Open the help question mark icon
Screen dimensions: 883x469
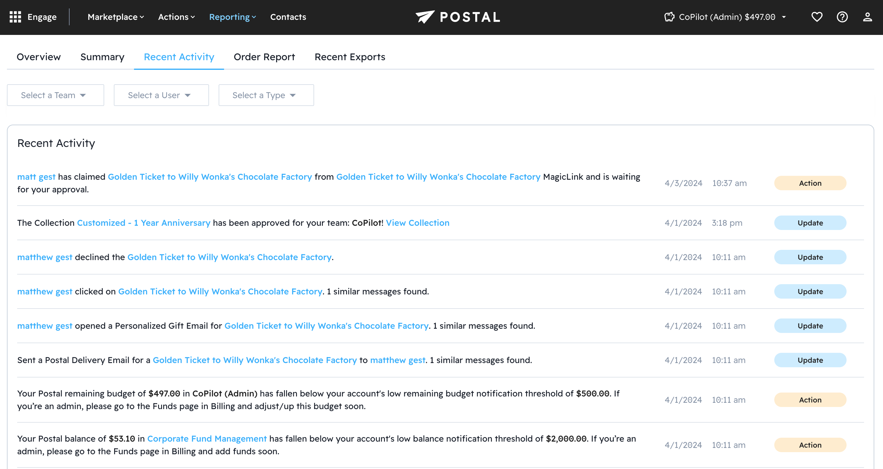tap(842, 17)
